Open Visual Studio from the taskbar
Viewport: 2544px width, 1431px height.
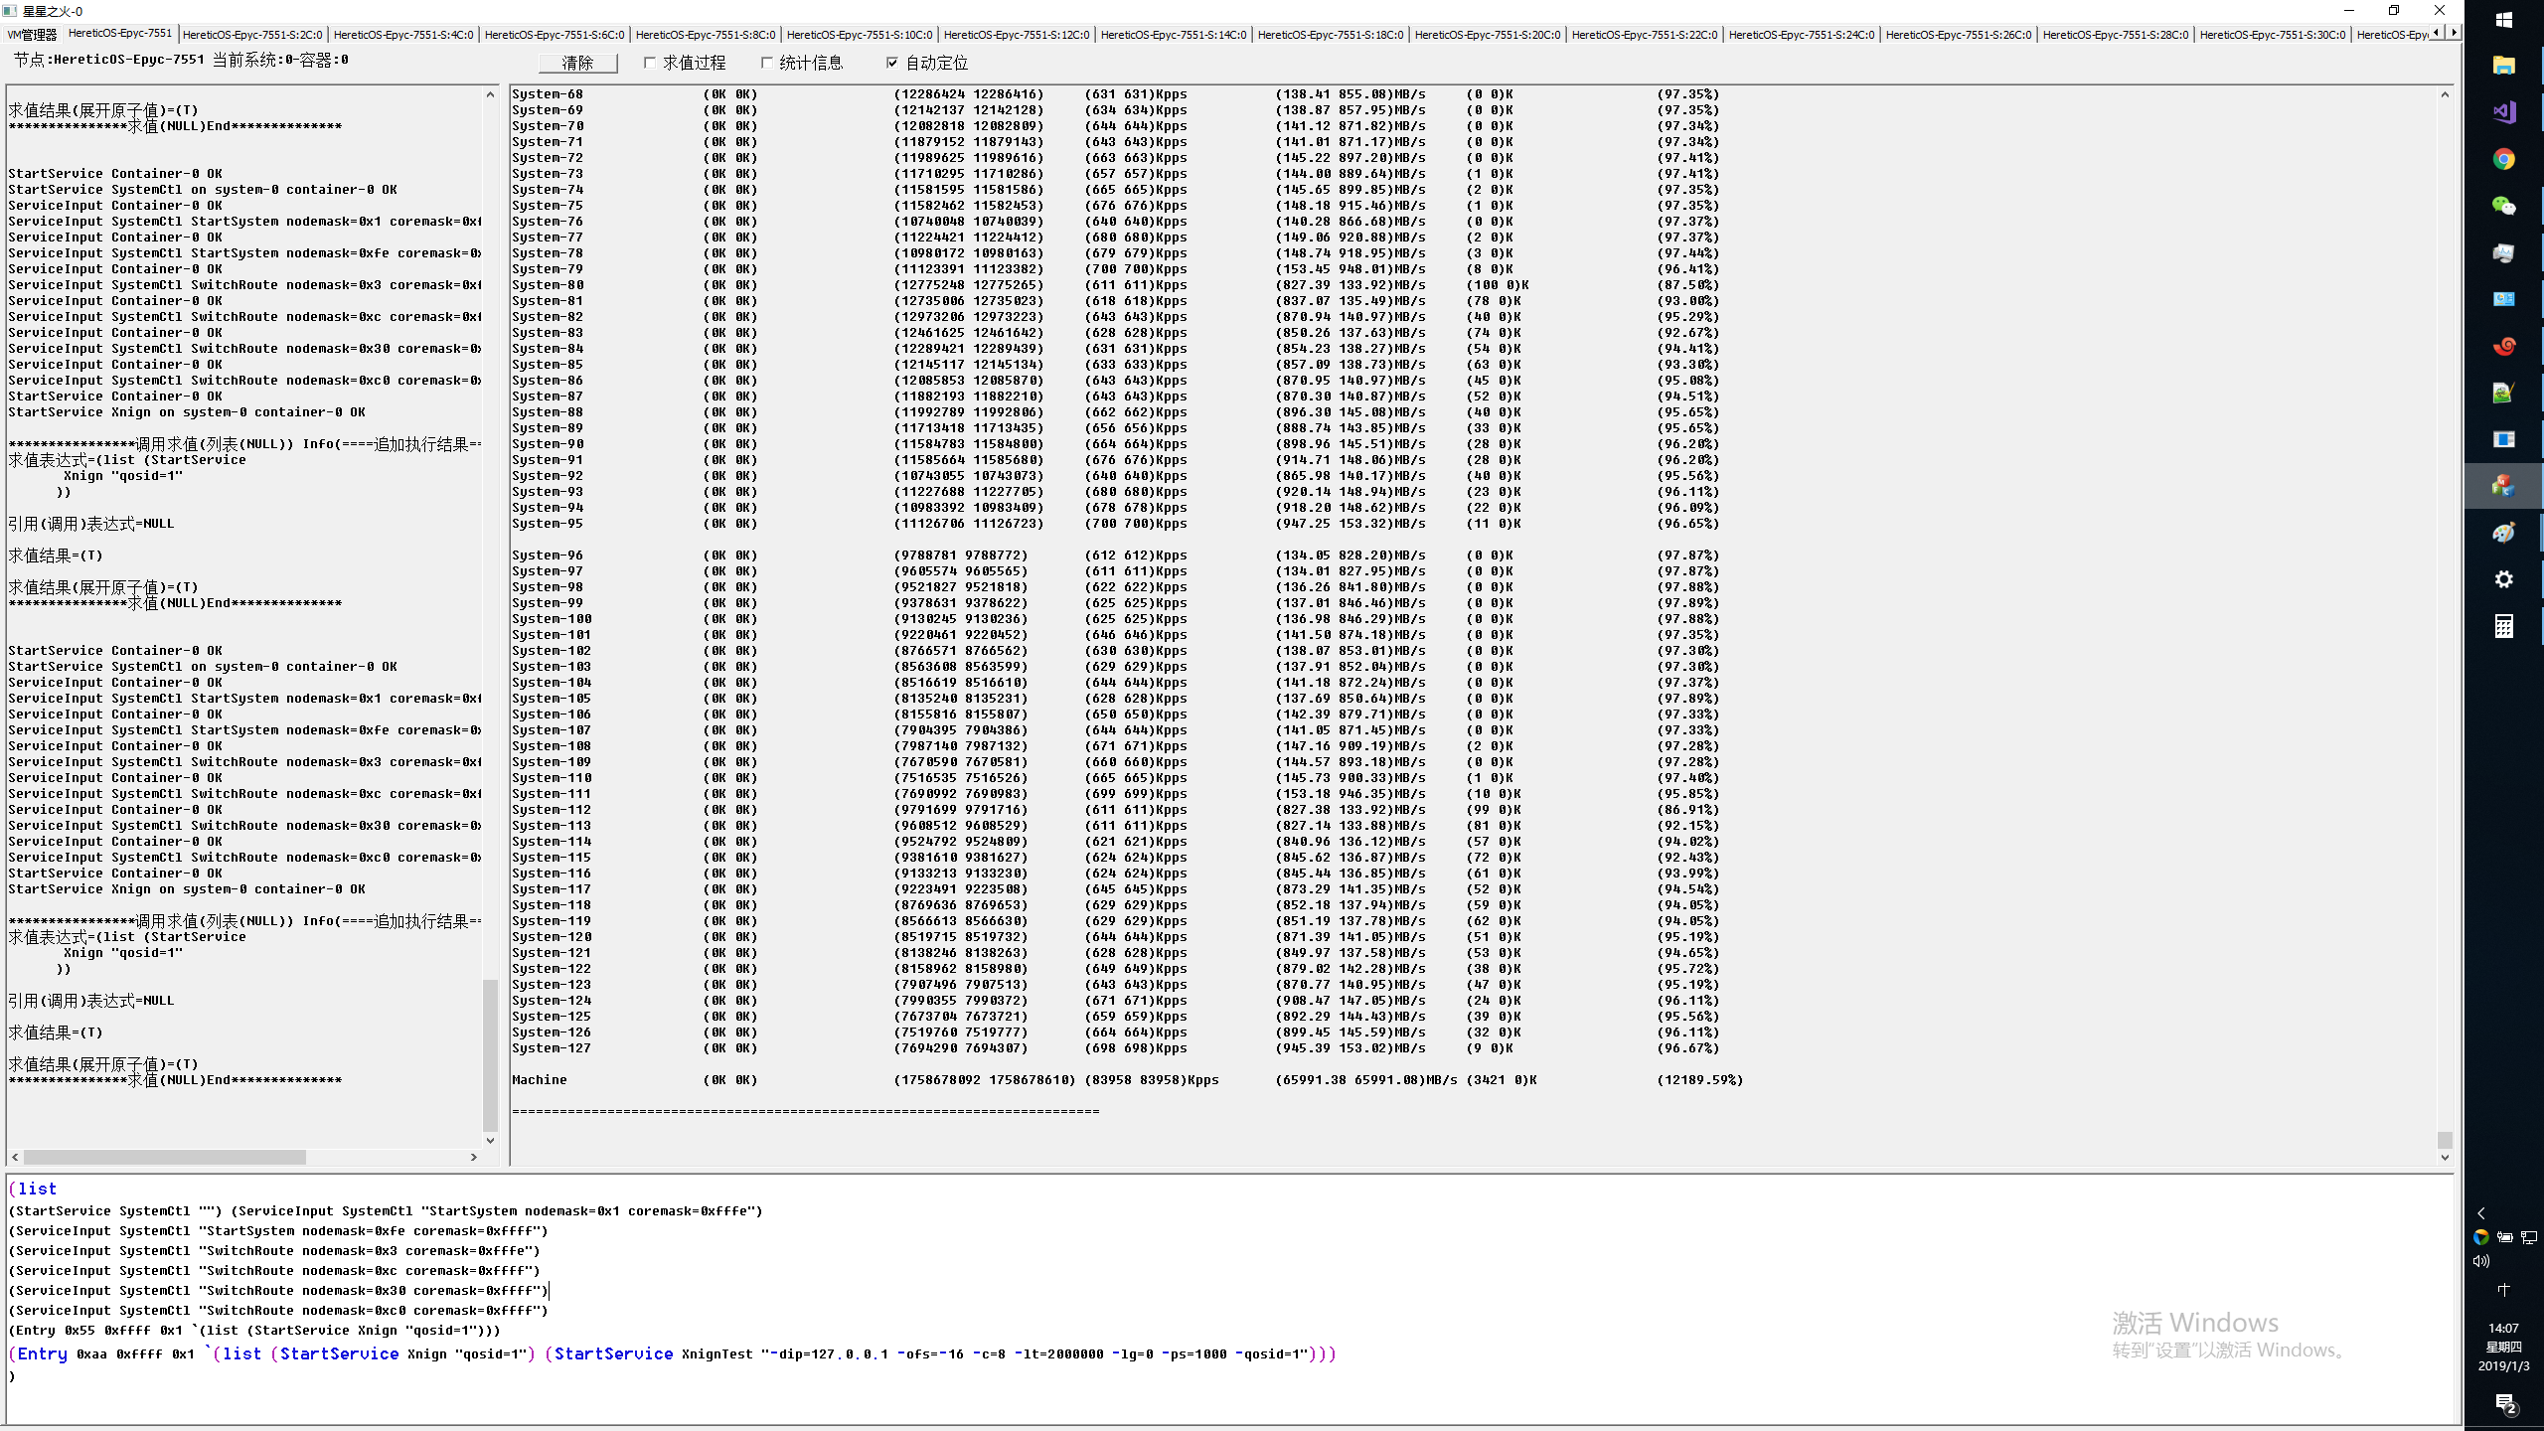pyautogui.click(x=2503, y=112)
